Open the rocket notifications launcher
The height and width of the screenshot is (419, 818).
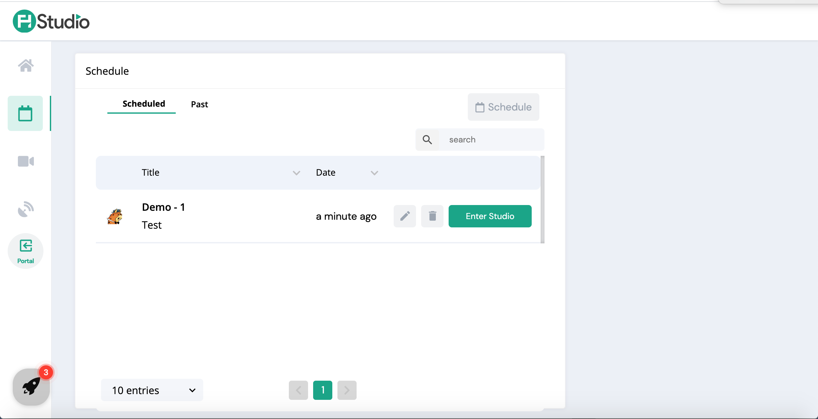click(x=31, y=387)
